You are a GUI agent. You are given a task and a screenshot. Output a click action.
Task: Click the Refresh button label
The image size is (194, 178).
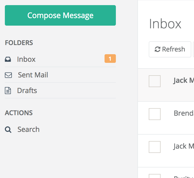tap(174, 49)
